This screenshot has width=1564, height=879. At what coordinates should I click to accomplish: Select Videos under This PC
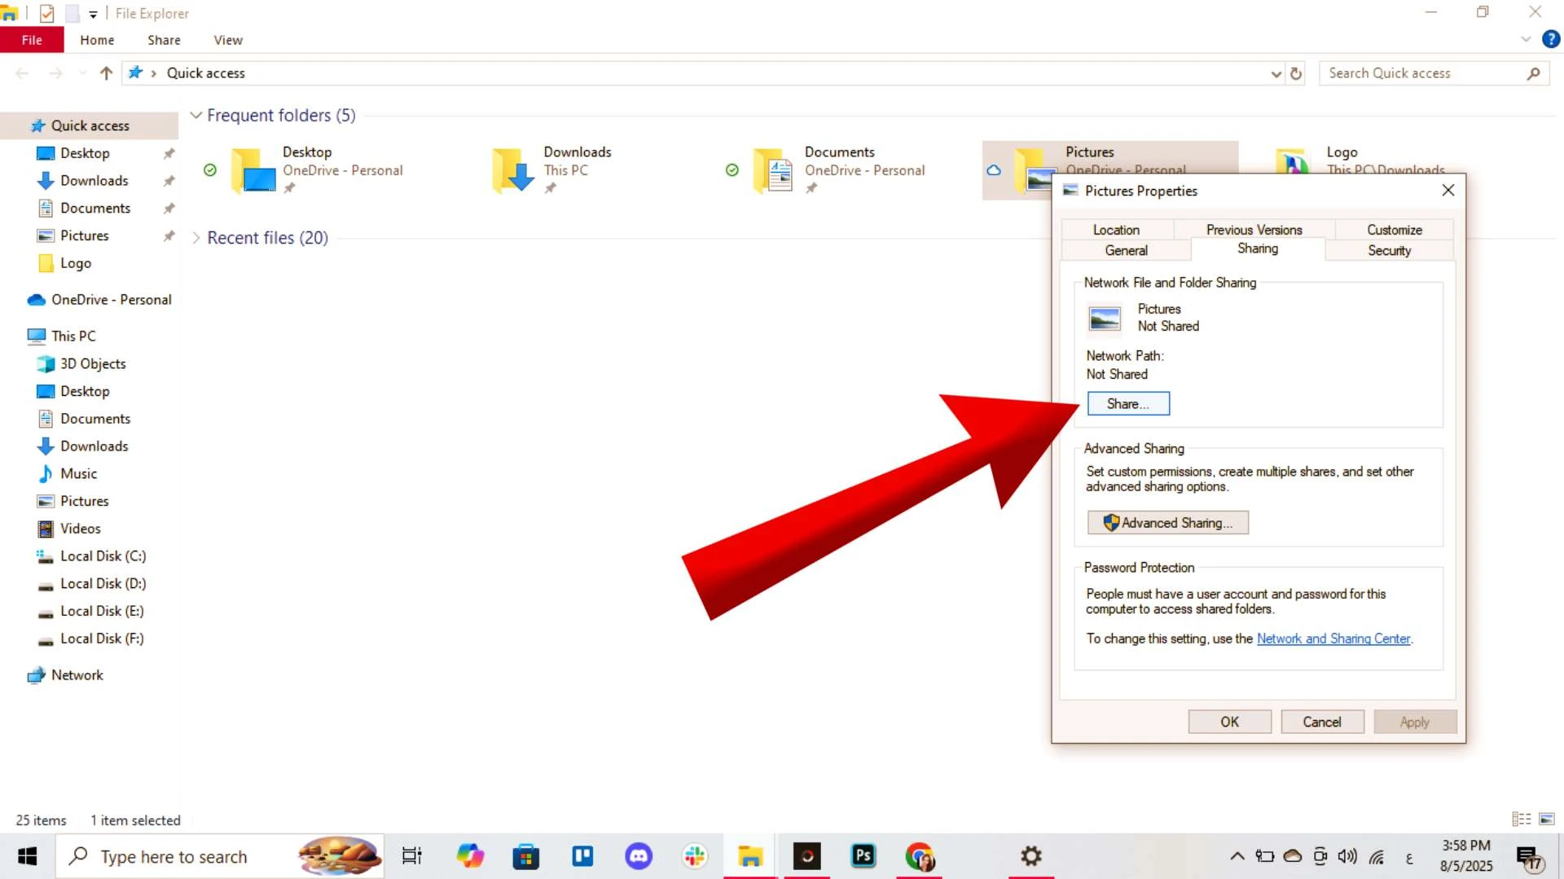[80, 529]
